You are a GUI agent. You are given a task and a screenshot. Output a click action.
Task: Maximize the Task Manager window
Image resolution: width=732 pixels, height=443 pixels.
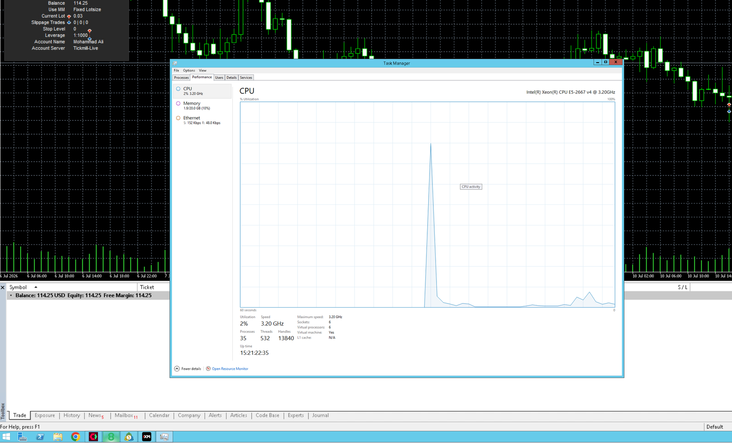(x=606, y=62)
